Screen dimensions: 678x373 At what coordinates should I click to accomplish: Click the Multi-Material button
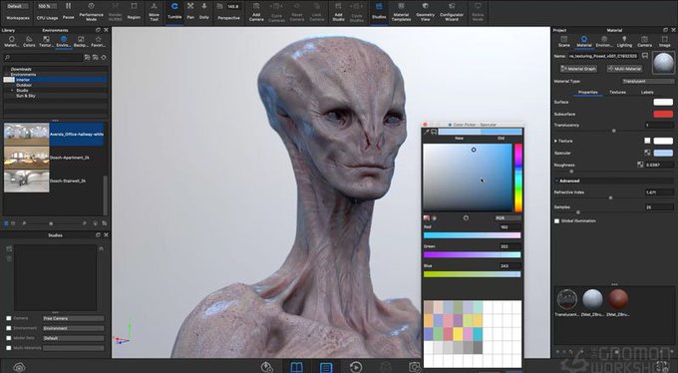(x=624, y=69)
